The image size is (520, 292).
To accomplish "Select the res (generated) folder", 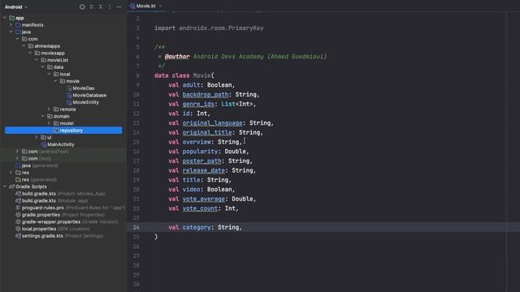I will point(39,180).
